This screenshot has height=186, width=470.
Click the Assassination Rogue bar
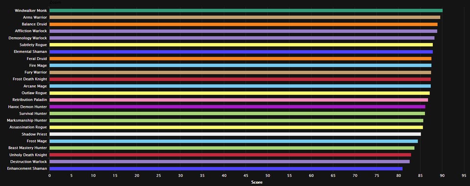(236, 127)
